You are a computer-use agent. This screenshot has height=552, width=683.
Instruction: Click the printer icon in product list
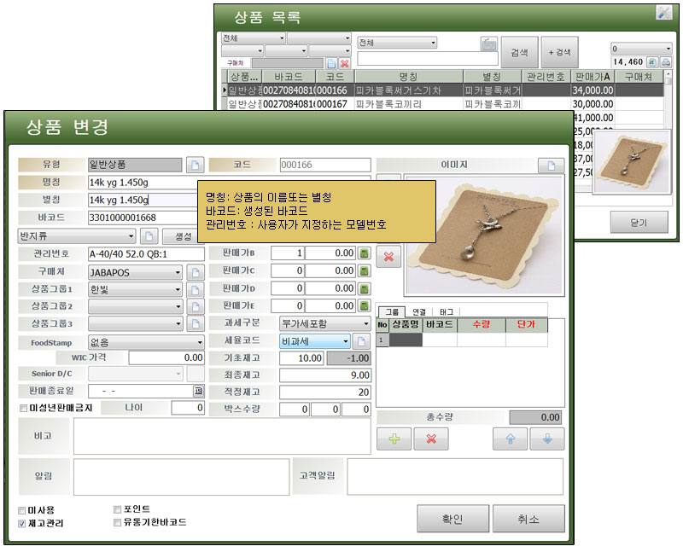pos(666,62)
